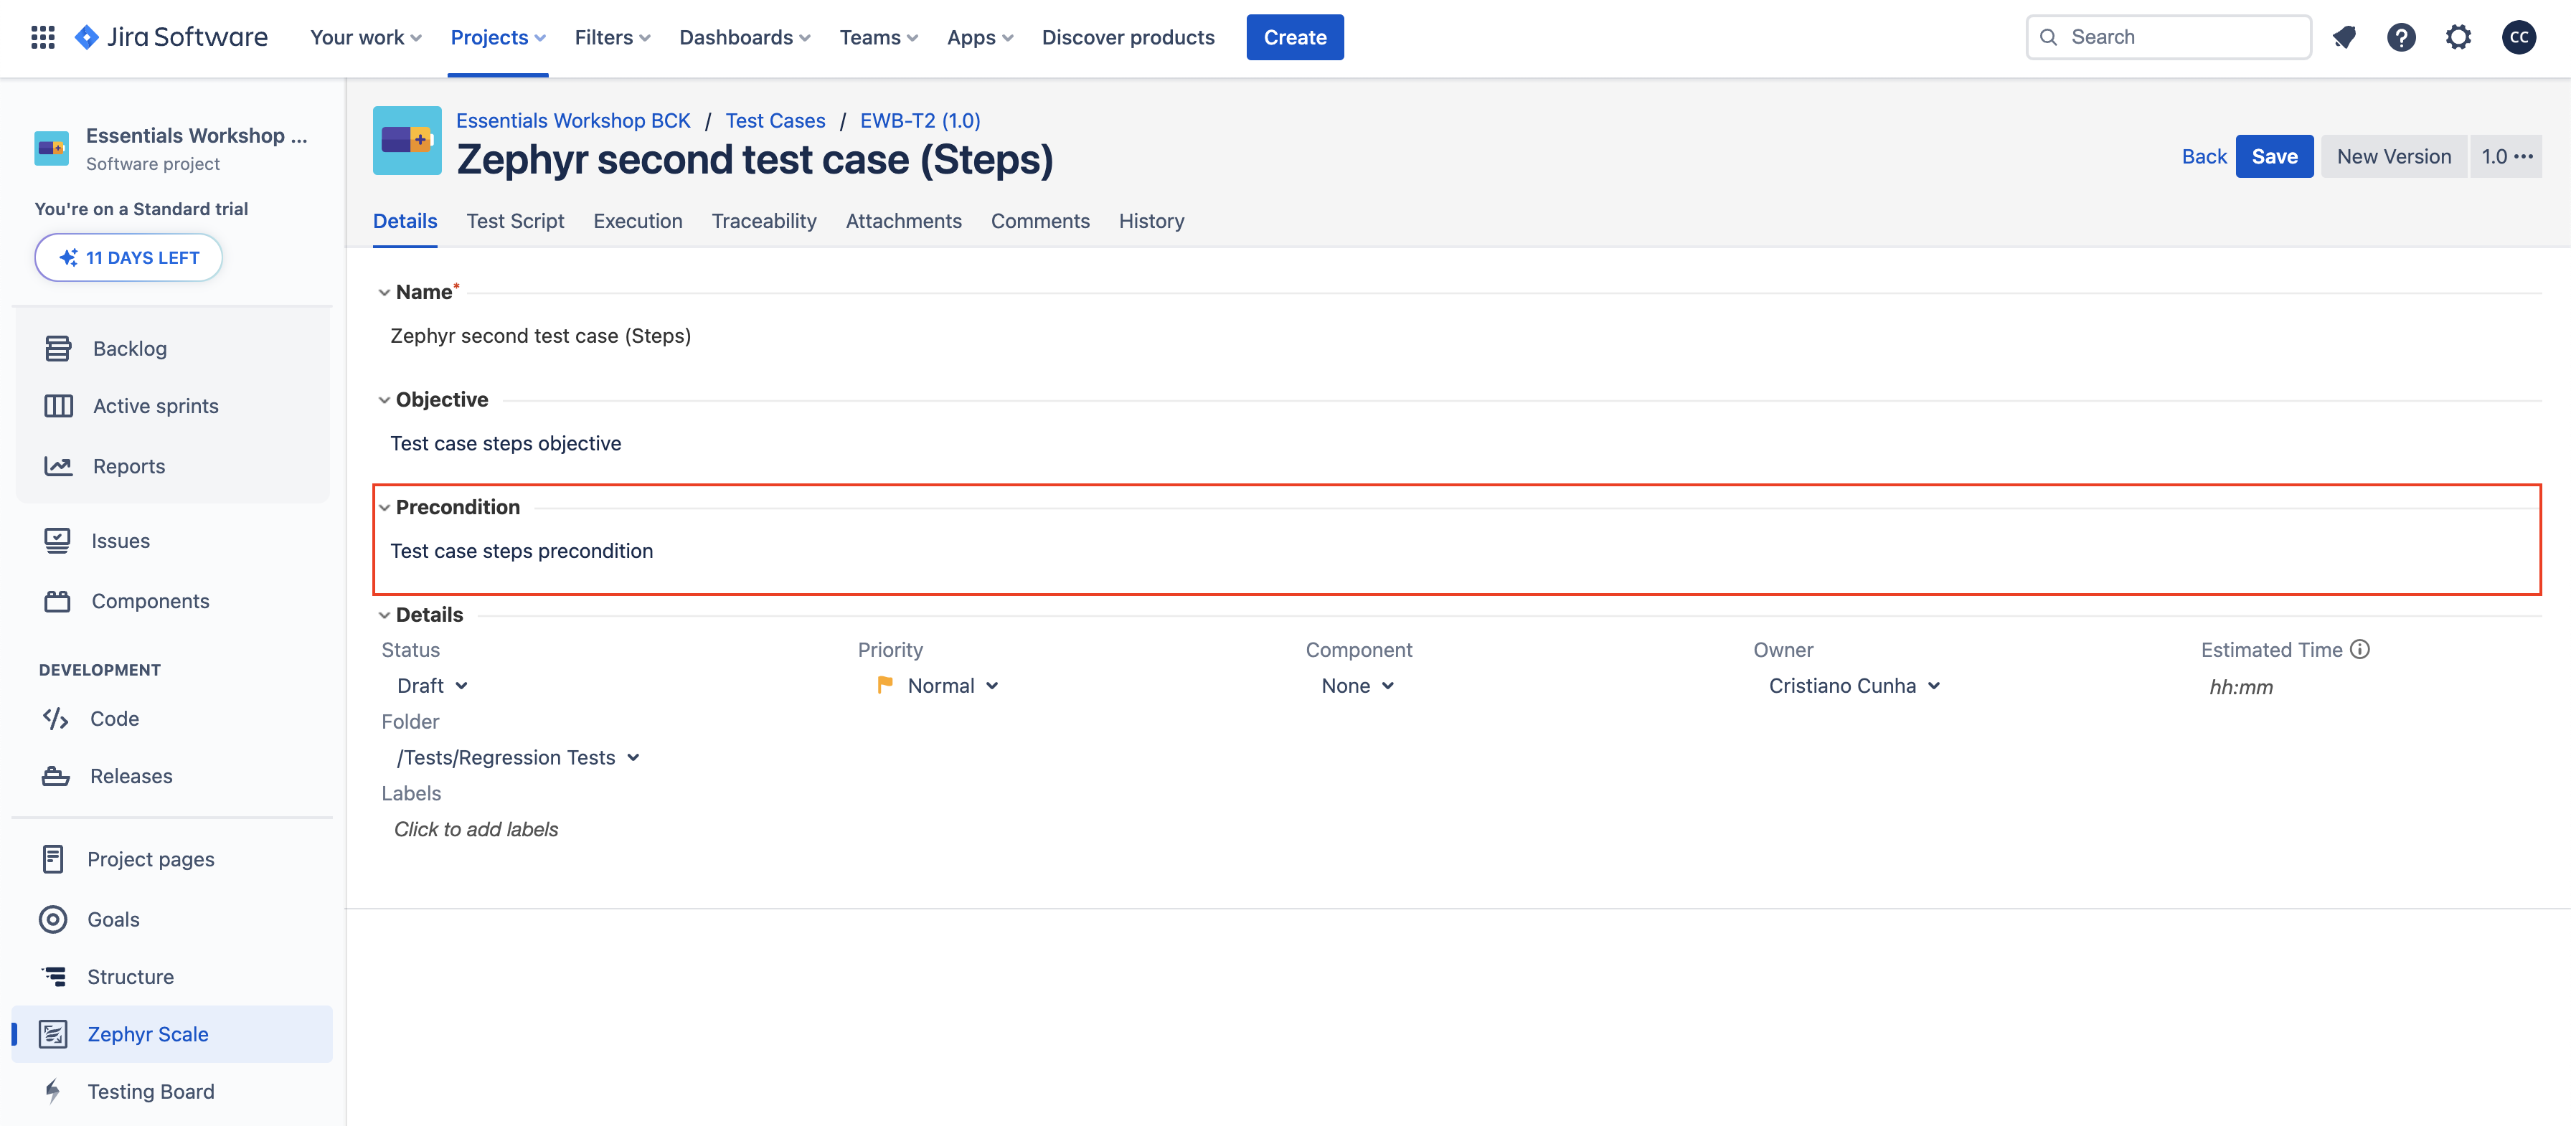
Task: Click the Project pages icon
Action: pos(53,859)
